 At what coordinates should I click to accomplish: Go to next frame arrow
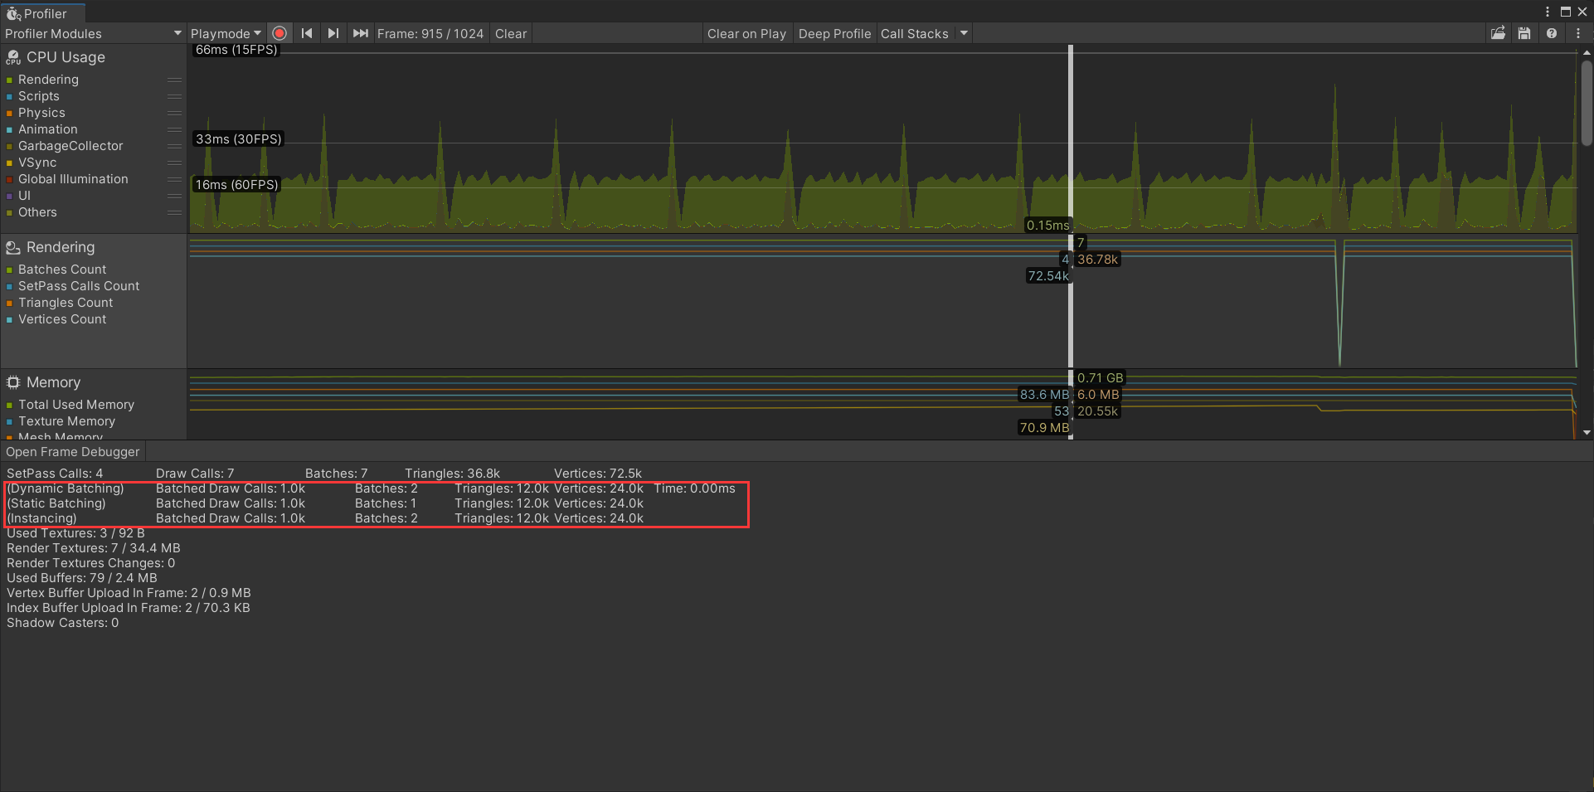coord(333,32)
